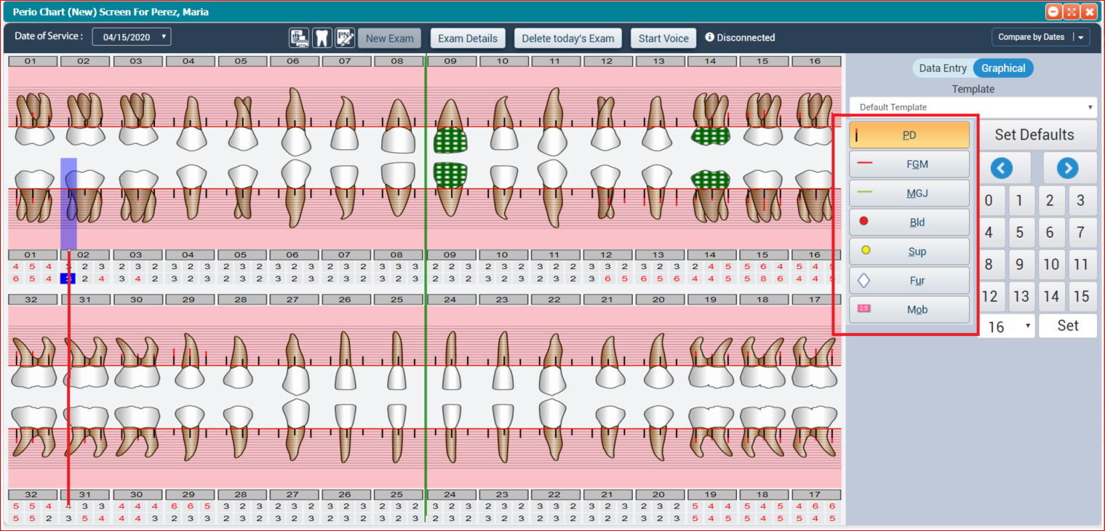Minimize the Perio Chart window
Viewport: 1105px width, 531px height.
(x=1053, y=12)
